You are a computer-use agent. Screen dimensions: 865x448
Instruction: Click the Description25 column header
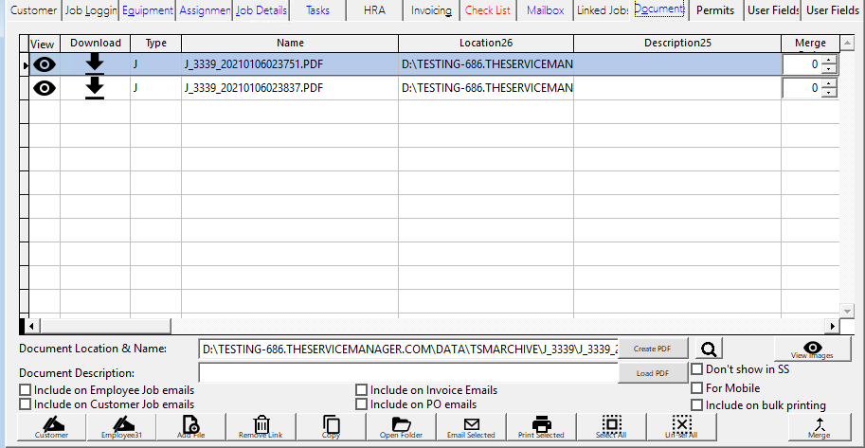click(x=676, y=43)
